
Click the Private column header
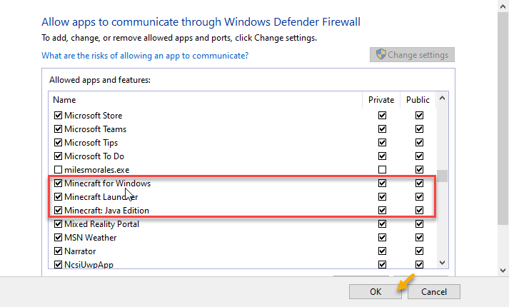point(381,100)
